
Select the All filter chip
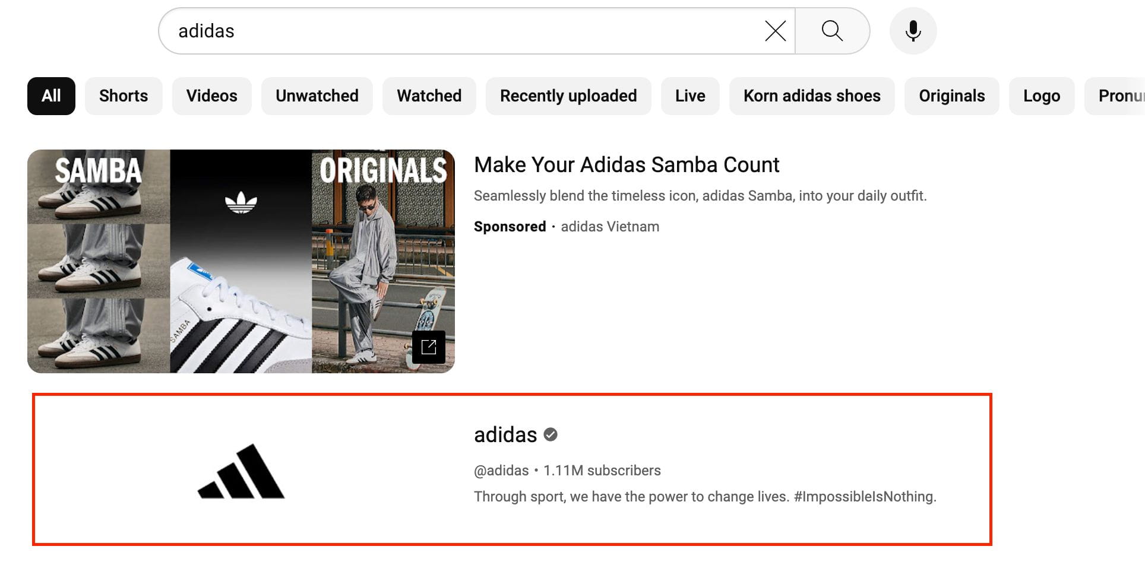point(51,96)
